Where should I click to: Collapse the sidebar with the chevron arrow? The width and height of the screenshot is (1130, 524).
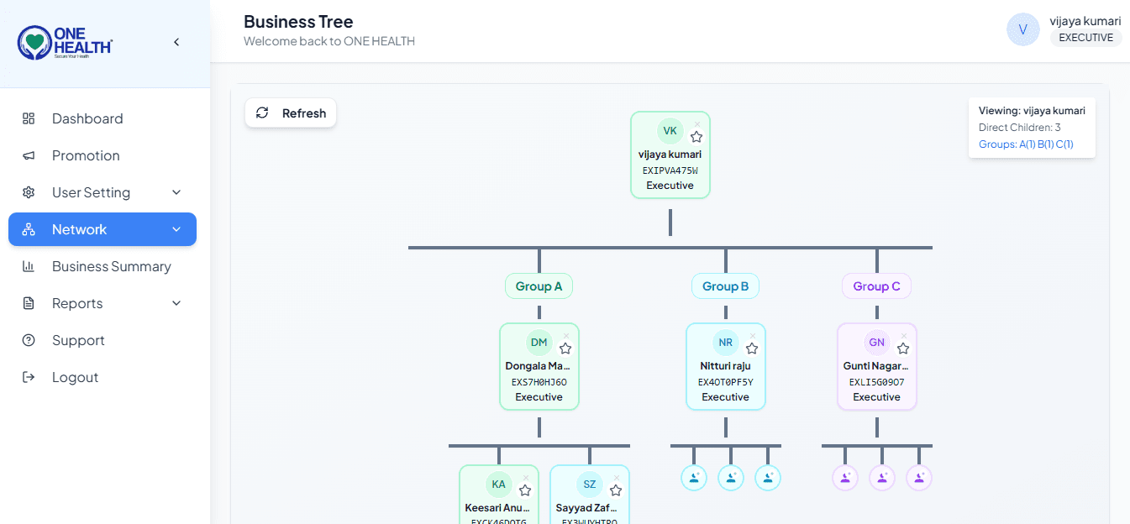[176, 42]
